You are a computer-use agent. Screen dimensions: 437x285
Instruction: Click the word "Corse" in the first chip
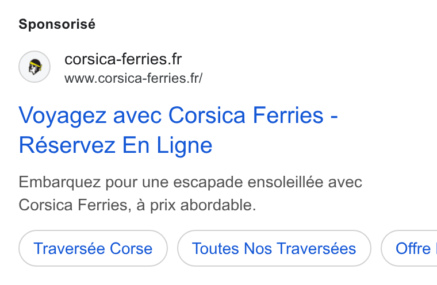(131, 248)
